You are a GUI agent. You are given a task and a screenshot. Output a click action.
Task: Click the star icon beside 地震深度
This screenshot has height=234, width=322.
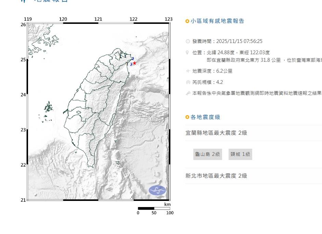point(188,71)
